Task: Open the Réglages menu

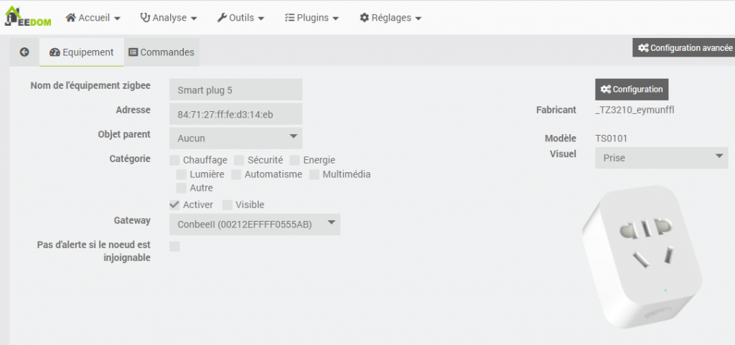Action: [390, 18]
